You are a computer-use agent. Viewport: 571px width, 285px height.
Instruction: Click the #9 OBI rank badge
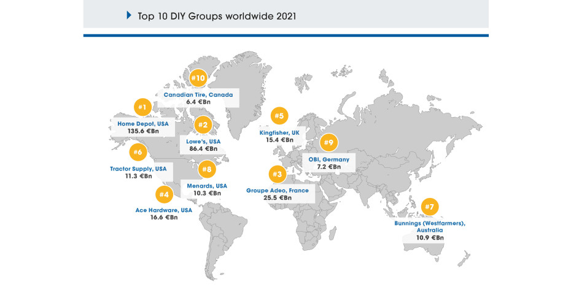coord(328,142)
